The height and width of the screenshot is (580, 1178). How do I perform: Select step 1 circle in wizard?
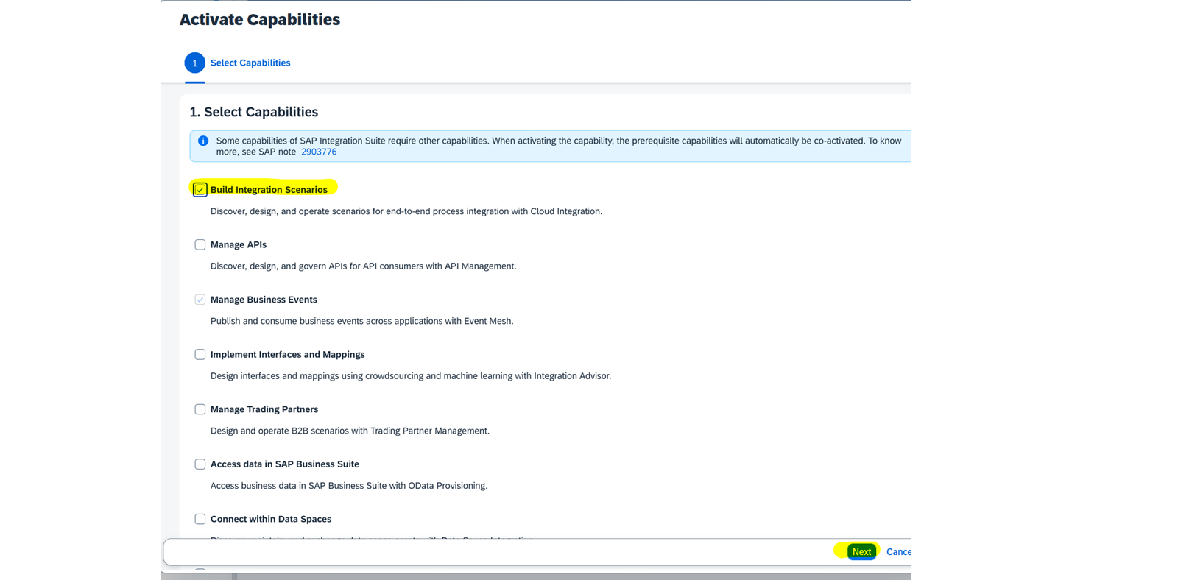pyautogui.click(x=194, y=63)
